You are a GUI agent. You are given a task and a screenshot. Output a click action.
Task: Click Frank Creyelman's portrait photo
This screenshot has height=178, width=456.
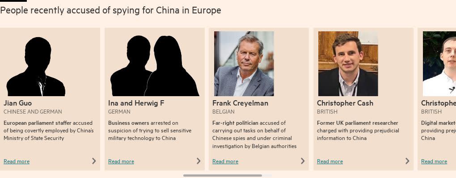(244, 64)
